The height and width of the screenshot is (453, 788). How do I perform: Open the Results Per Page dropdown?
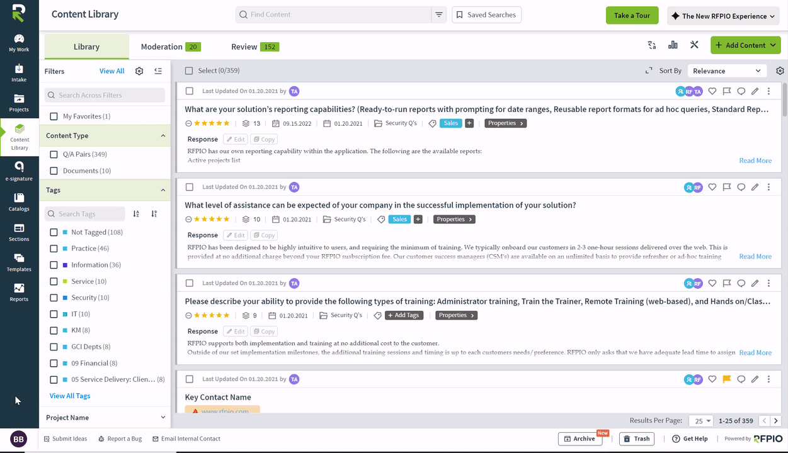pos(701,421)
